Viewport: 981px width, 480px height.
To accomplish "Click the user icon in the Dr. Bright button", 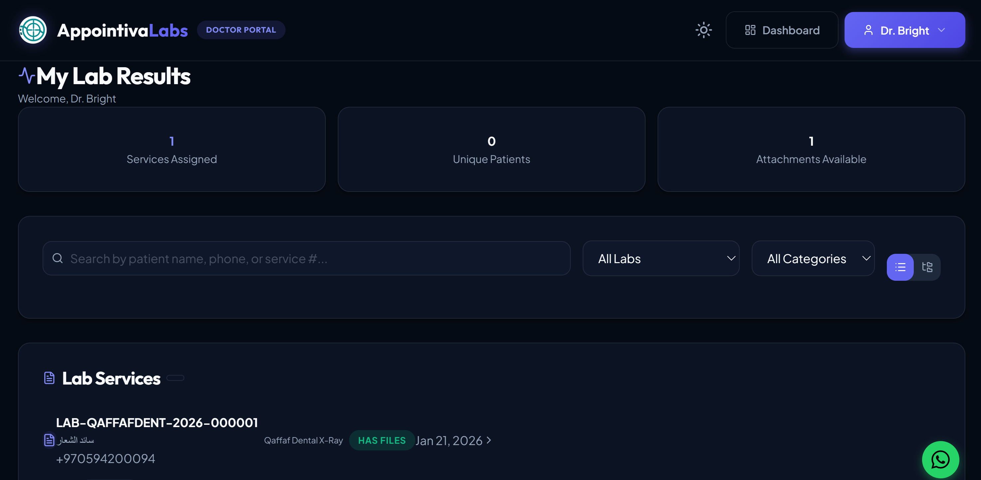I will [869, 30].
